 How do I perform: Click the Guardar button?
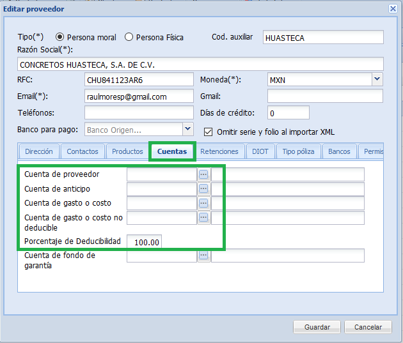(317, 327)
